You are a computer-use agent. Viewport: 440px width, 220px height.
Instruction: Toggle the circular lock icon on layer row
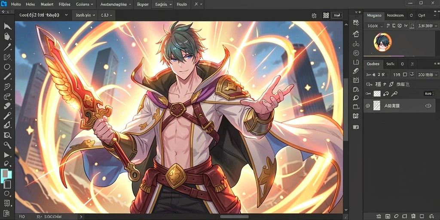coord(368,106)
